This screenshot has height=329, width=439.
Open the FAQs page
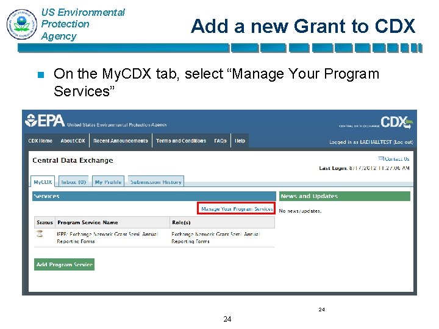(220, 141)
